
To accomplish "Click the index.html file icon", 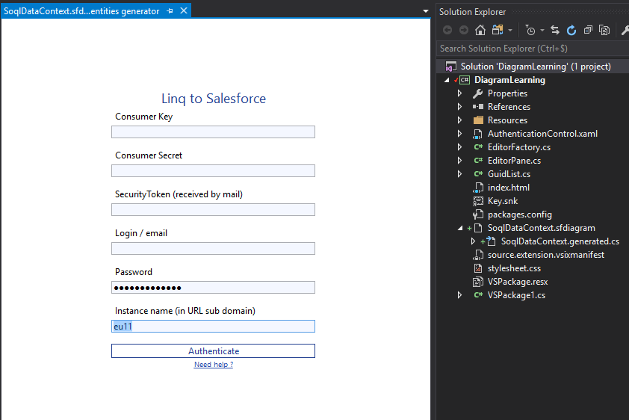I will click(x=478, y=188).
